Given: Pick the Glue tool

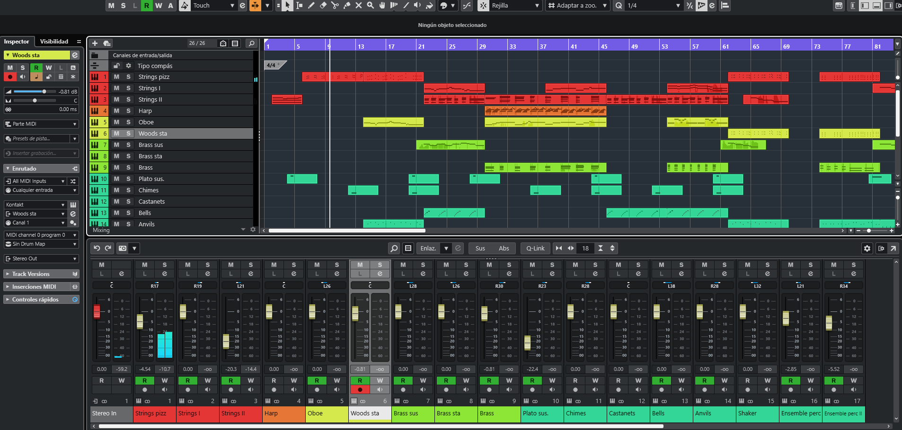Looking at the screenshot, I should 347,6.
